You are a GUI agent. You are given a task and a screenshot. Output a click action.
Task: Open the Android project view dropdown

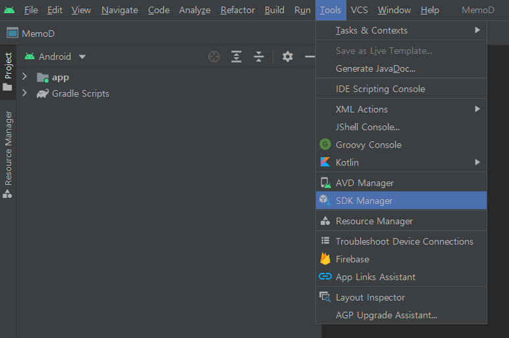click(82, 57)
